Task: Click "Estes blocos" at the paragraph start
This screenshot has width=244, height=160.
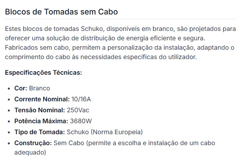Action: (23, 30)
